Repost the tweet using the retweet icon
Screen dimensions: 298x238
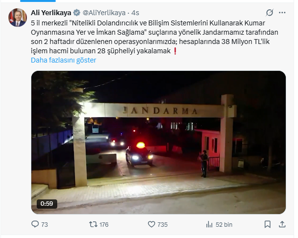93,224
